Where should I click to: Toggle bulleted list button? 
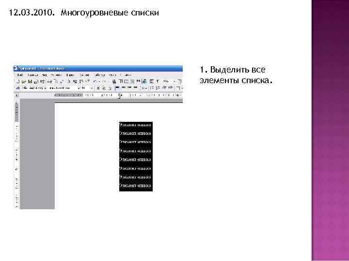tap(158, 87)
